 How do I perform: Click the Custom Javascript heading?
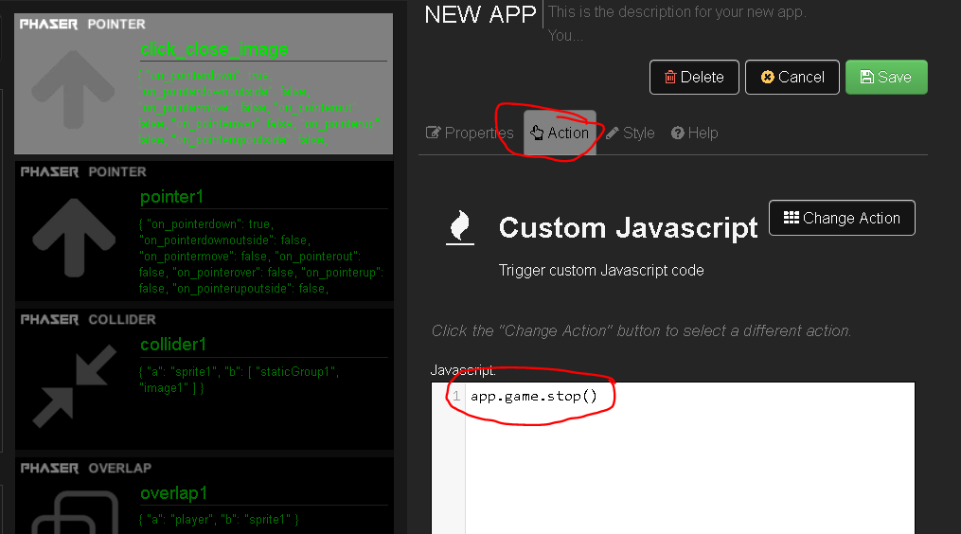[629, 228]
